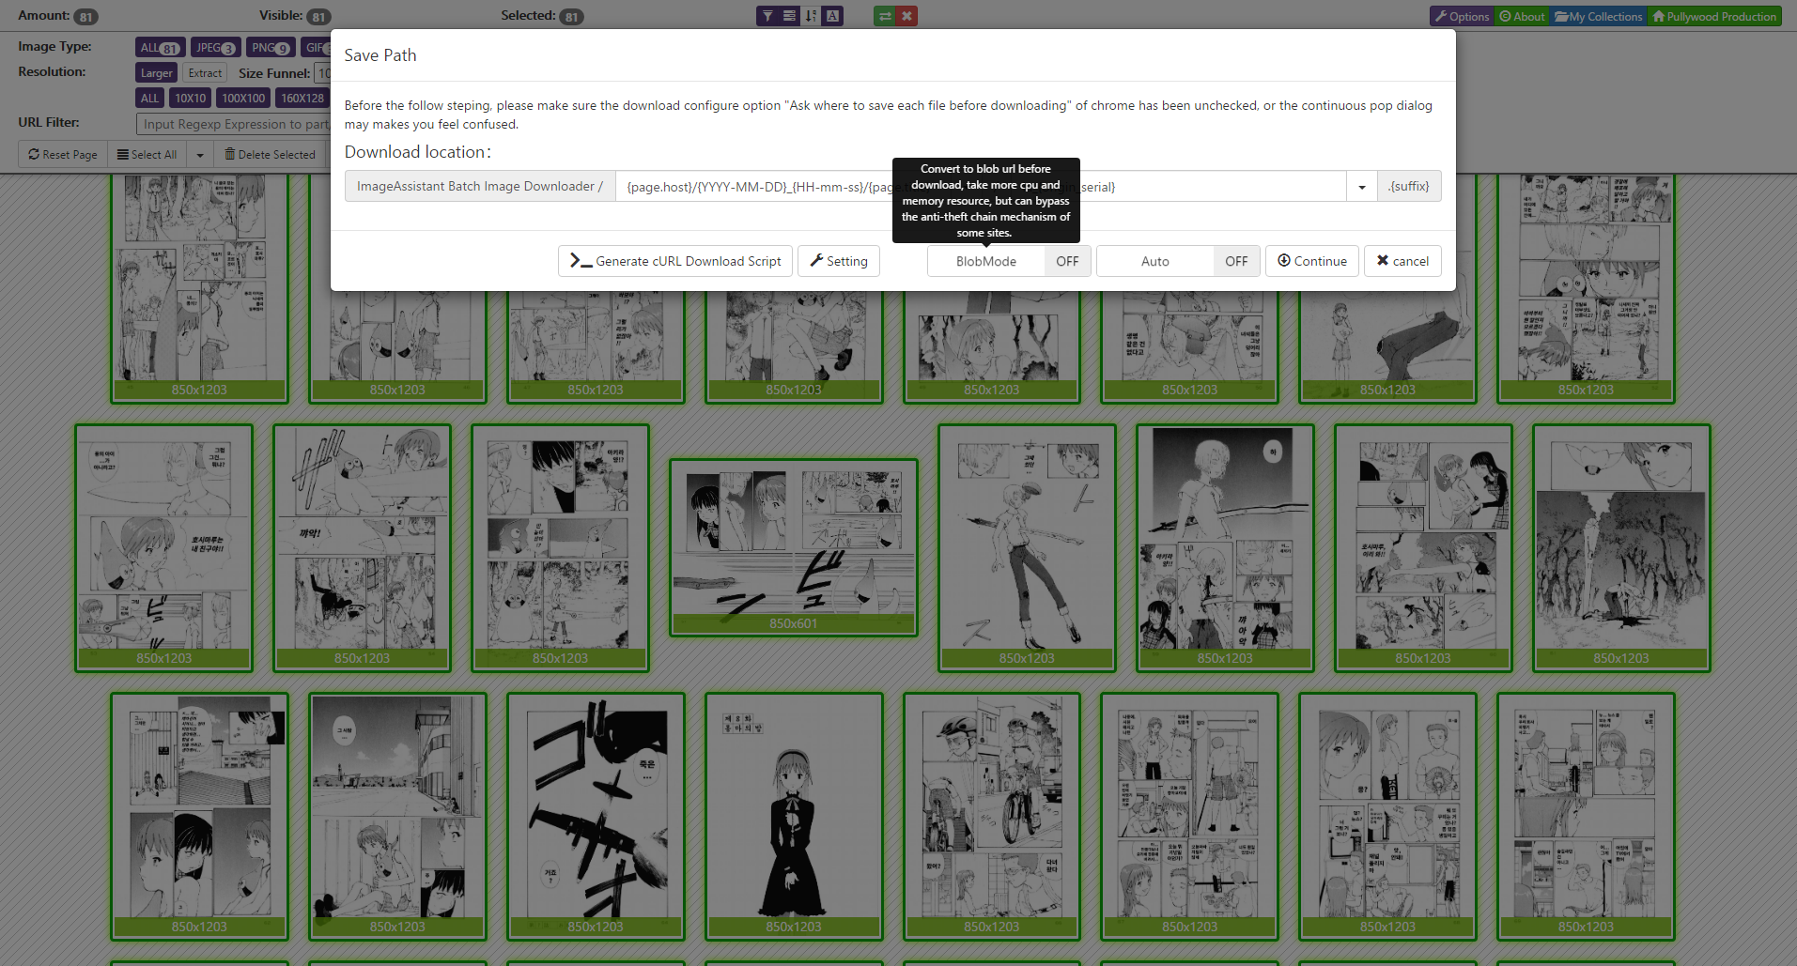Click the red X icon in top toolbar
The width and height of the screenshot is (1797, 966).
tap(906, 16)
